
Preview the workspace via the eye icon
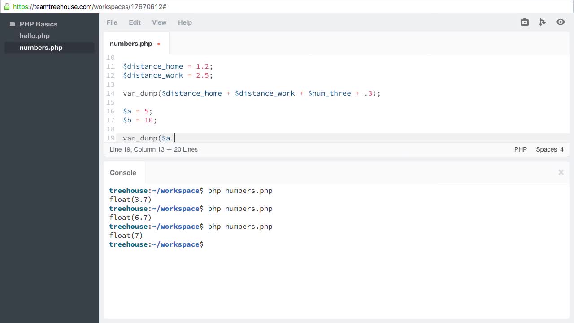(561, 22)
